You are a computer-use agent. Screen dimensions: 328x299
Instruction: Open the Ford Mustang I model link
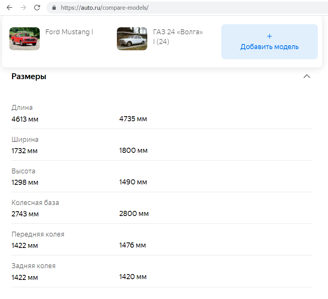pos(69,32)
